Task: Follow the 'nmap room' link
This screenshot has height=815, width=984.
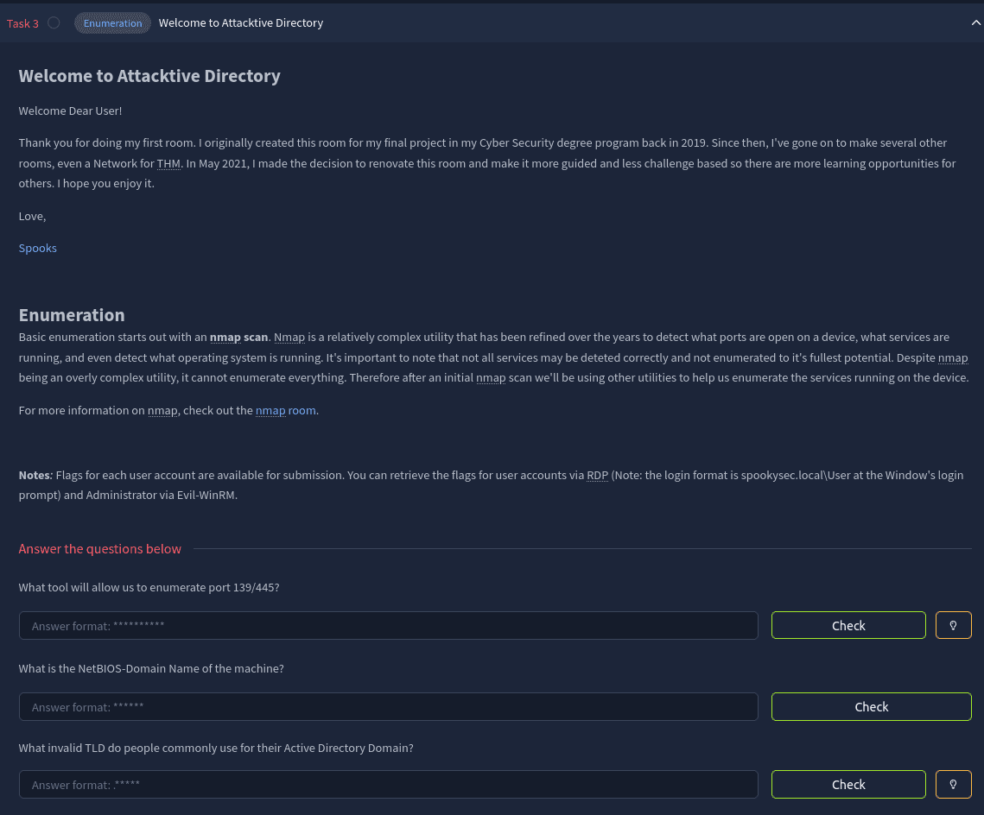Action: (x=286, y=410)
